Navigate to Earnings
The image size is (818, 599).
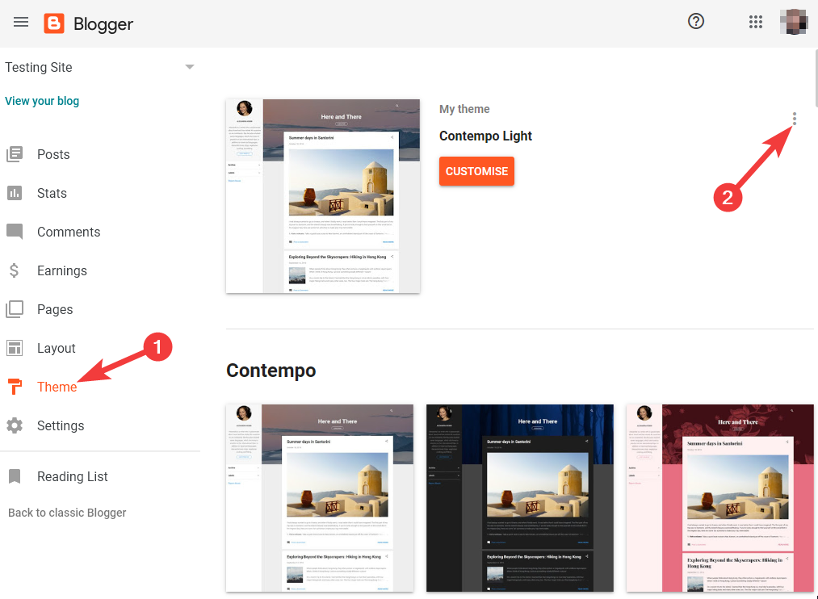[x=61, y=270]
